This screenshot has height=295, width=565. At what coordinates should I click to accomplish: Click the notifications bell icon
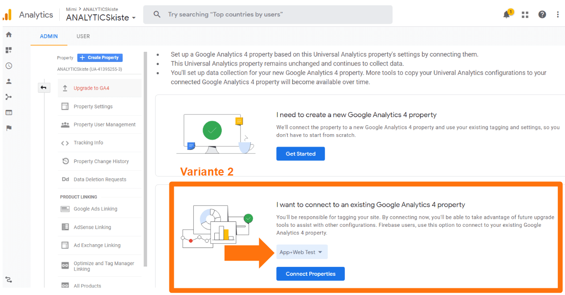click(507, 15)
